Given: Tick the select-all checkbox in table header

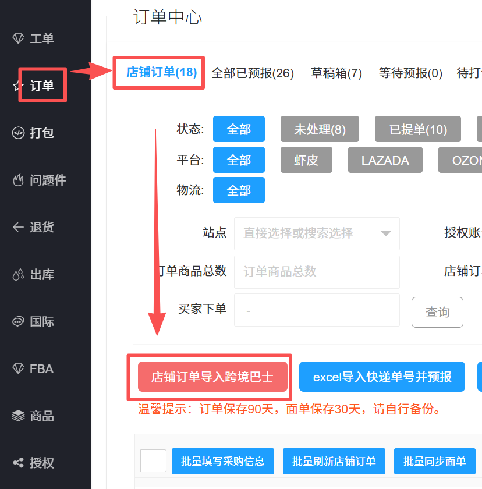Looking at the screenshot, I should [153, 461].
